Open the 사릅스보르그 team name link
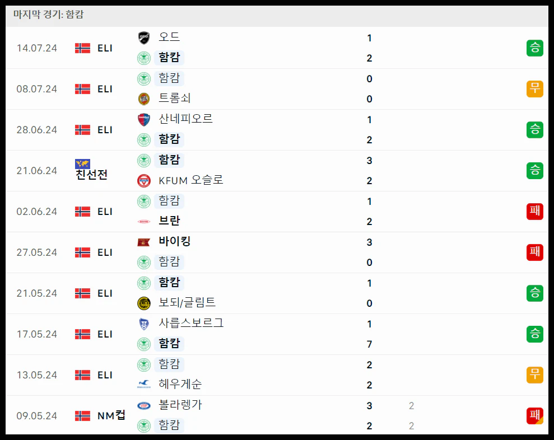Image resolution: width=554 pixels, height=440 pixels. click(x=191, y=323)
